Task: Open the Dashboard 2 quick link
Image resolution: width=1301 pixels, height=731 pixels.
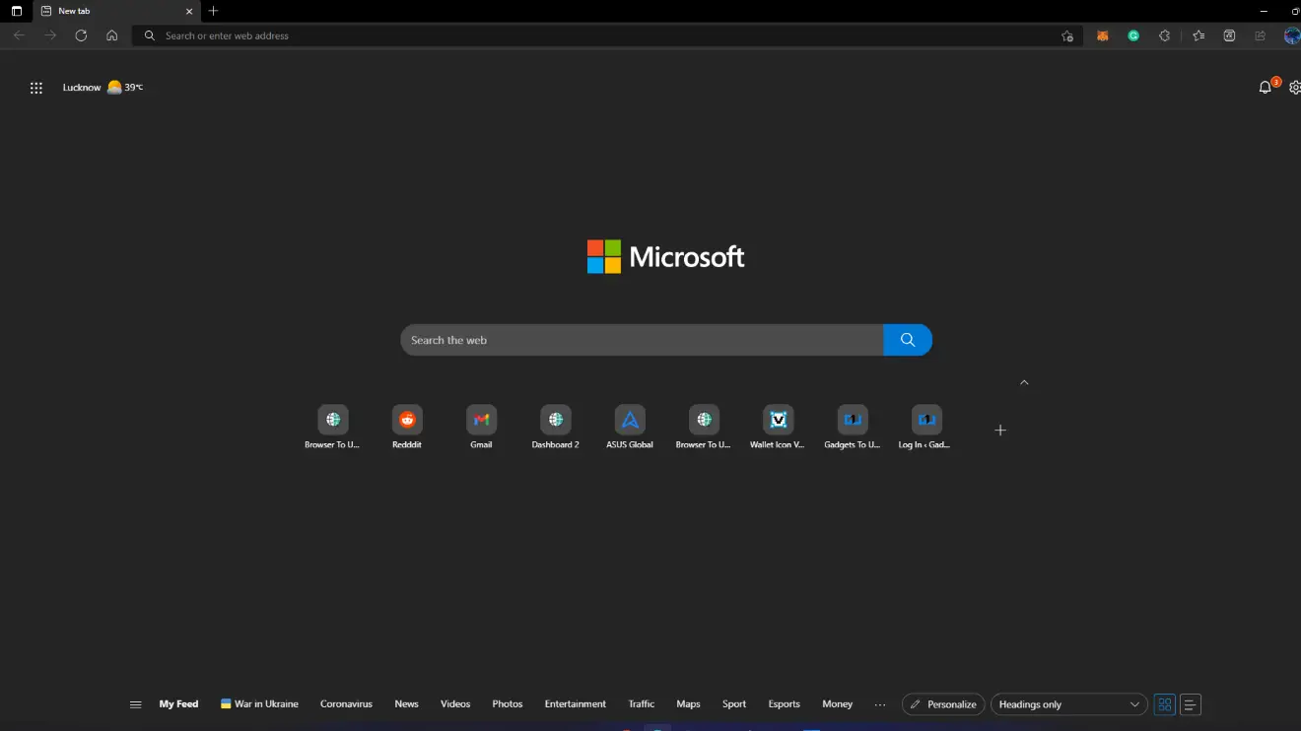Action: (556, 428)
